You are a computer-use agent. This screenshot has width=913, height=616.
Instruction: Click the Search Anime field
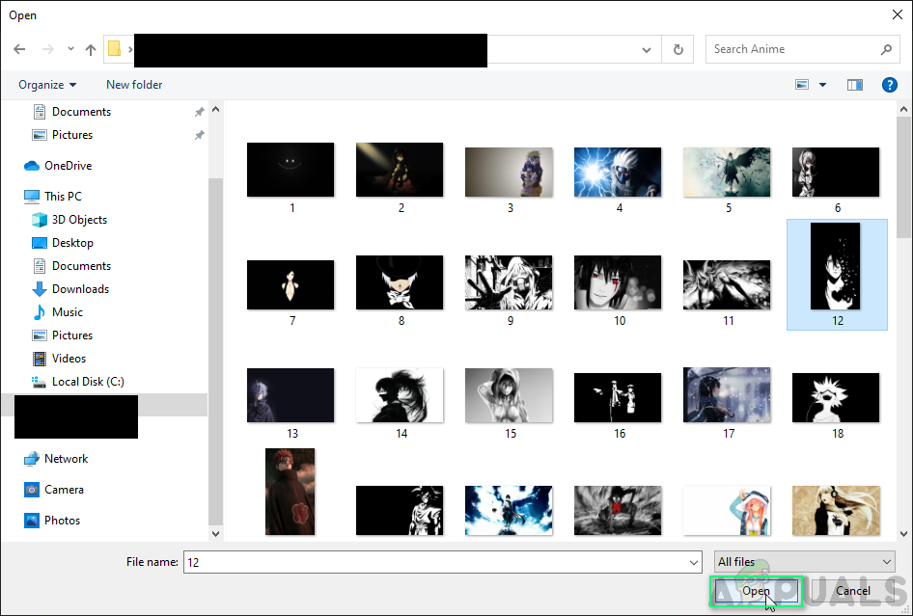coord(801,49)
